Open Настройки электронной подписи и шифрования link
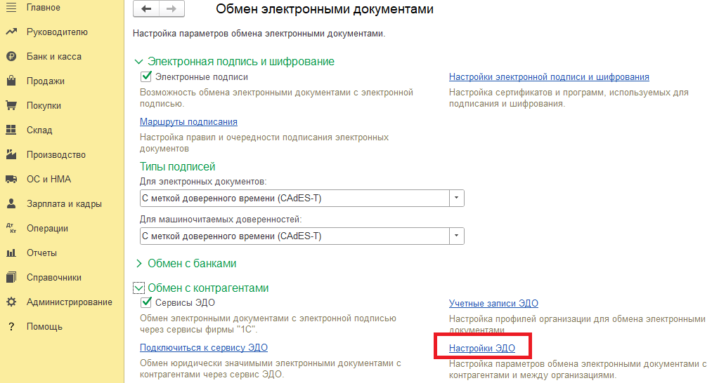This screenshot has width=719, height=383. point(549,77)
